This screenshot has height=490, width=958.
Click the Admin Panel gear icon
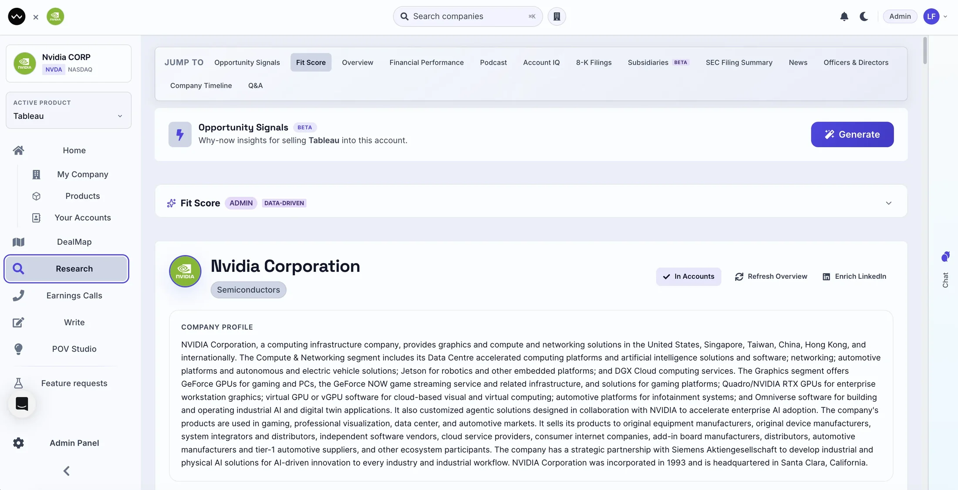(18, 443)
